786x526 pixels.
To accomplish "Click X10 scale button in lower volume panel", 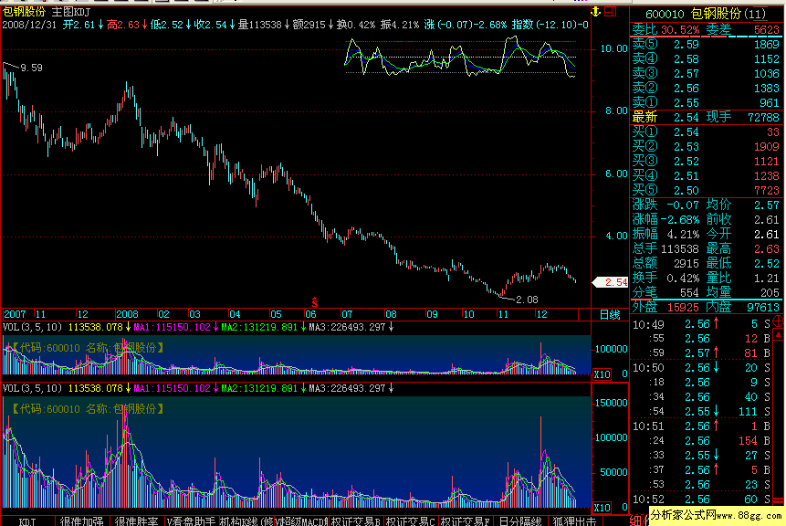I will tap(602, 508).
